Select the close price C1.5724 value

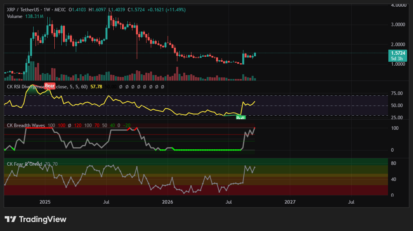(136, 10)
